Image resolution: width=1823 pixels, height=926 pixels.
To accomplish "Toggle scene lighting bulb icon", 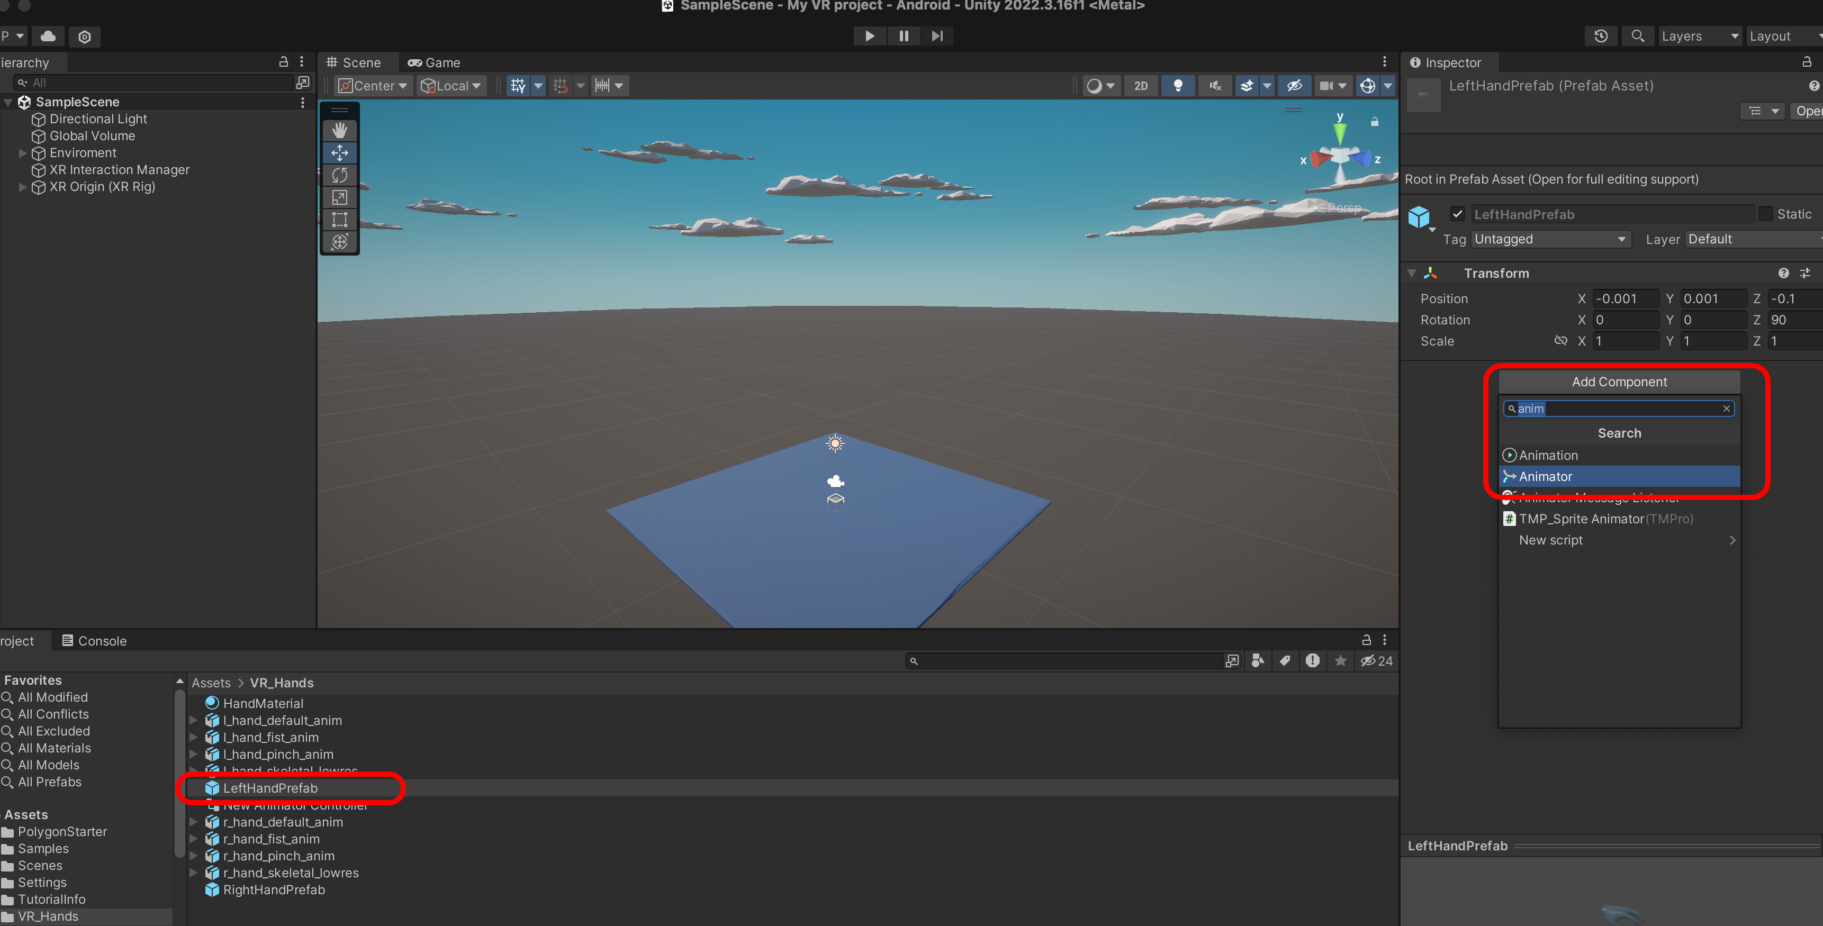I will (x=1178, y=86).
